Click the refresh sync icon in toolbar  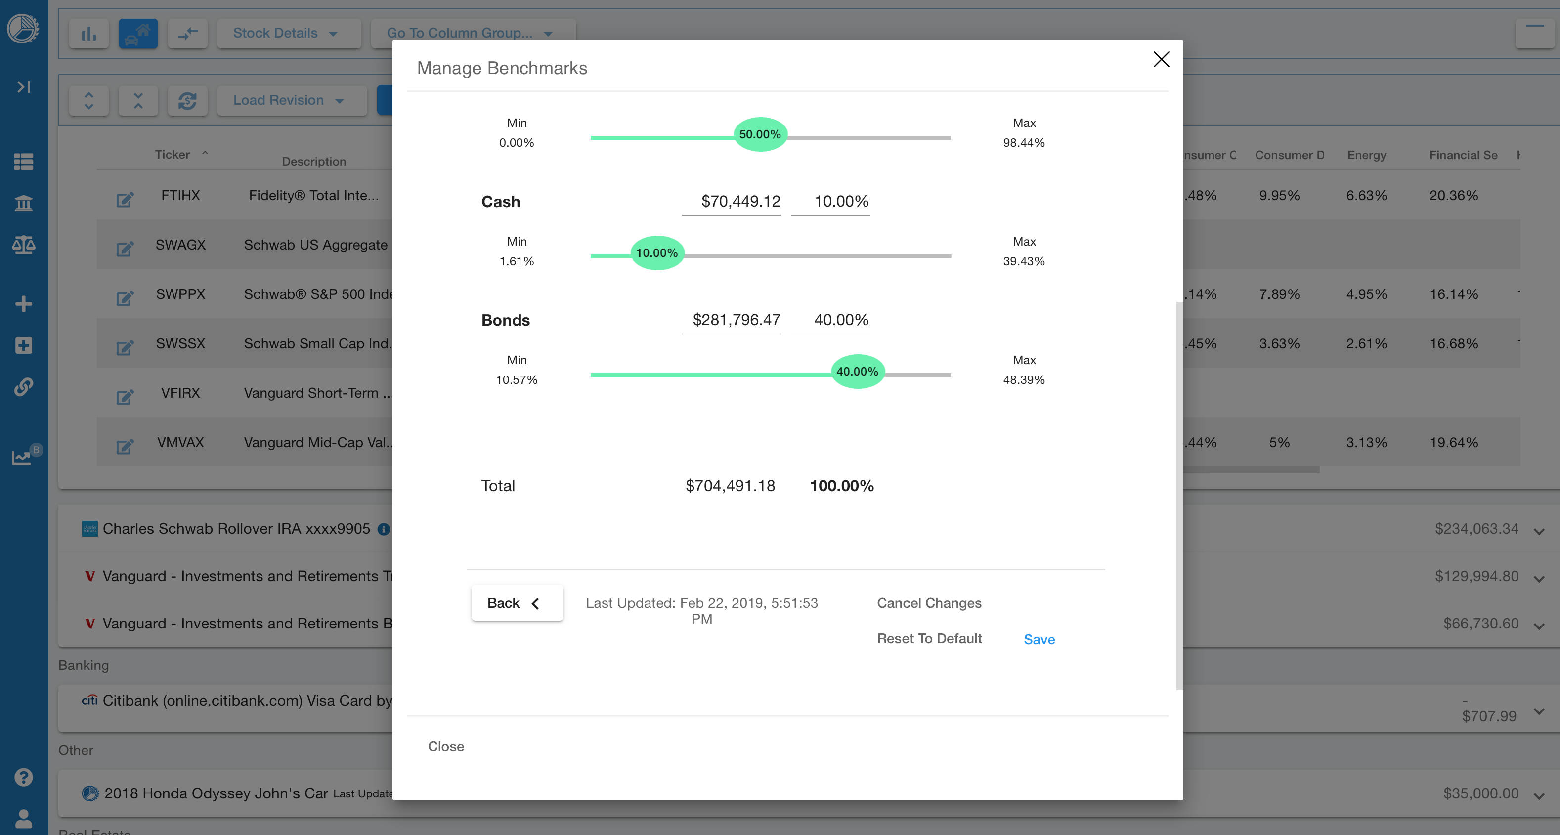(x=187, y=100)
